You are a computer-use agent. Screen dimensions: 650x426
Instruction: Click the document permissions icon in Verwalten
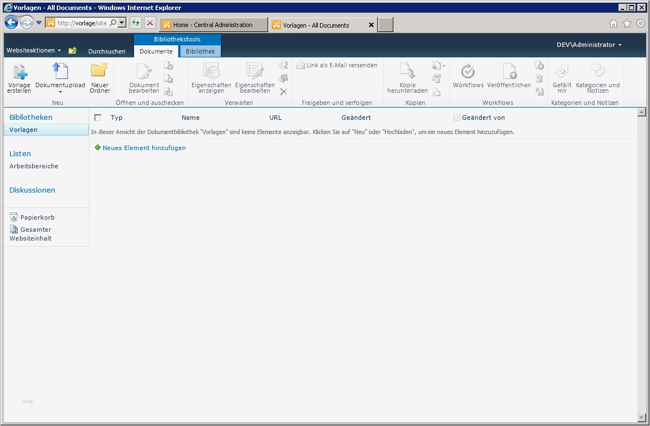click(284, 78)
